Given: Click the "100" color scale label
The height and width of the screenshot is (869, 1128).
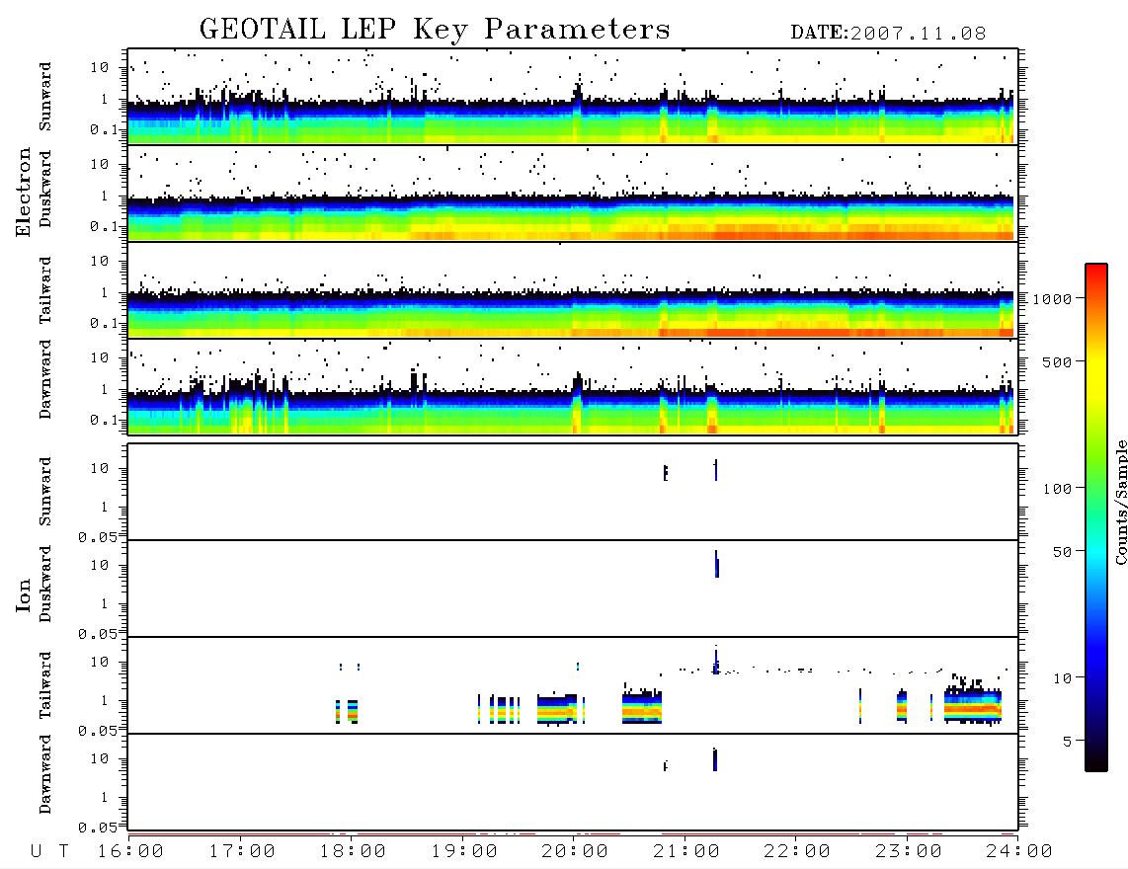Looking at the screenshot, I should [1057, 489].
